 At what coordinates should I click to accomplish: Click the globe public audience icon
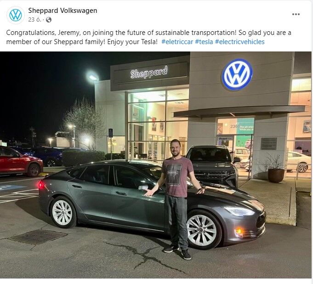click(x=49, y=20)
